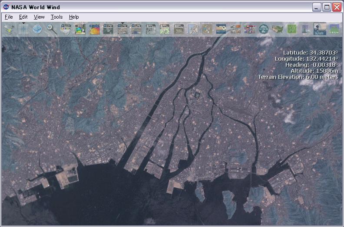Expand the Help menu
The height and width of the screenshot is (227, 344).
74,17
